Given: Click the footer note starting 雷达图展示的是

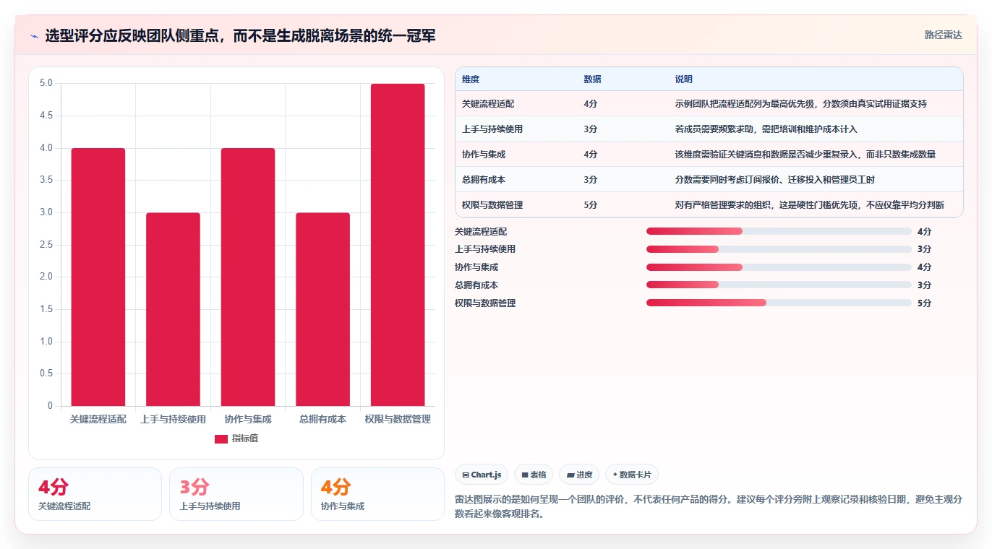Looking at the screenshot, I should 709,507.
